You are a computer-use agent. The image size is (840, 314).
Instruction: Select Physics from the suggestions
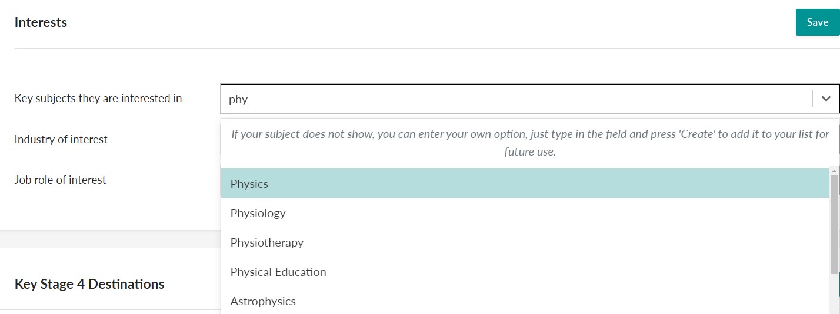point(249,184)
